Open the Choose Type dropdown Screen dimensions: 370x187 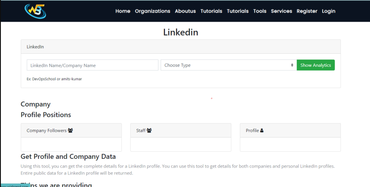(229, 65)
